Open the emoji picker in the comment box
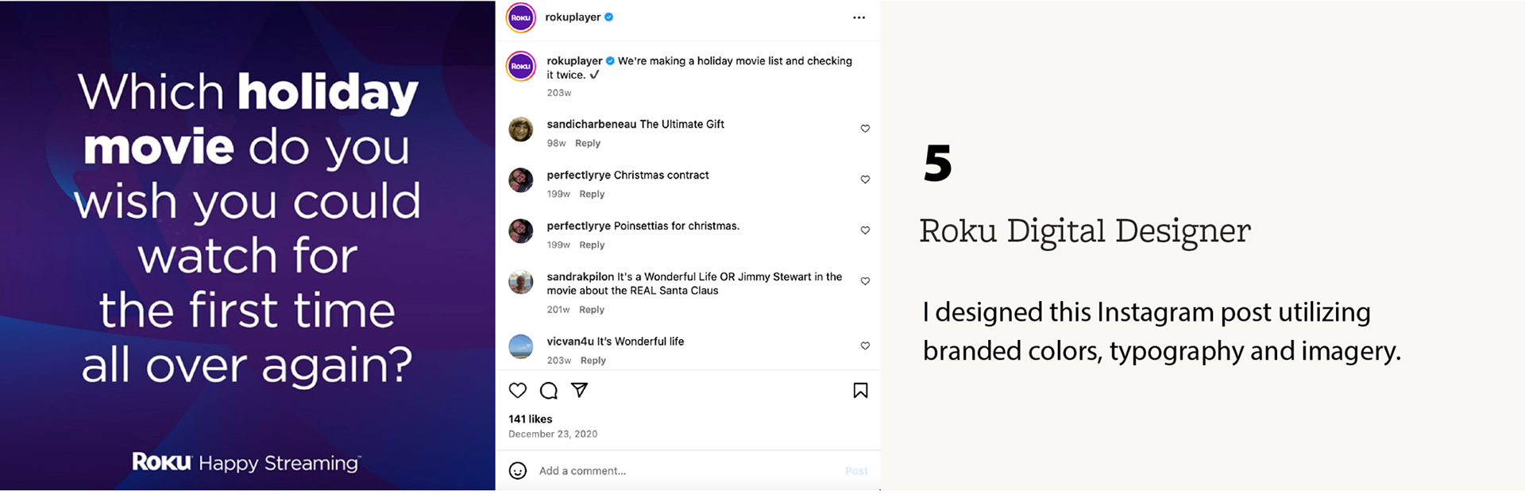The width and height of the screenshot is (1525, 494). pyautogui.click(x=518, y=471)
